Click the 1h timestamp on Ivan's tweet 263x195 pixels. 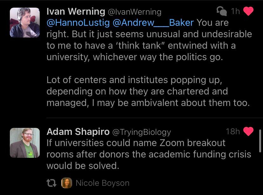click(x=235, y=11)
